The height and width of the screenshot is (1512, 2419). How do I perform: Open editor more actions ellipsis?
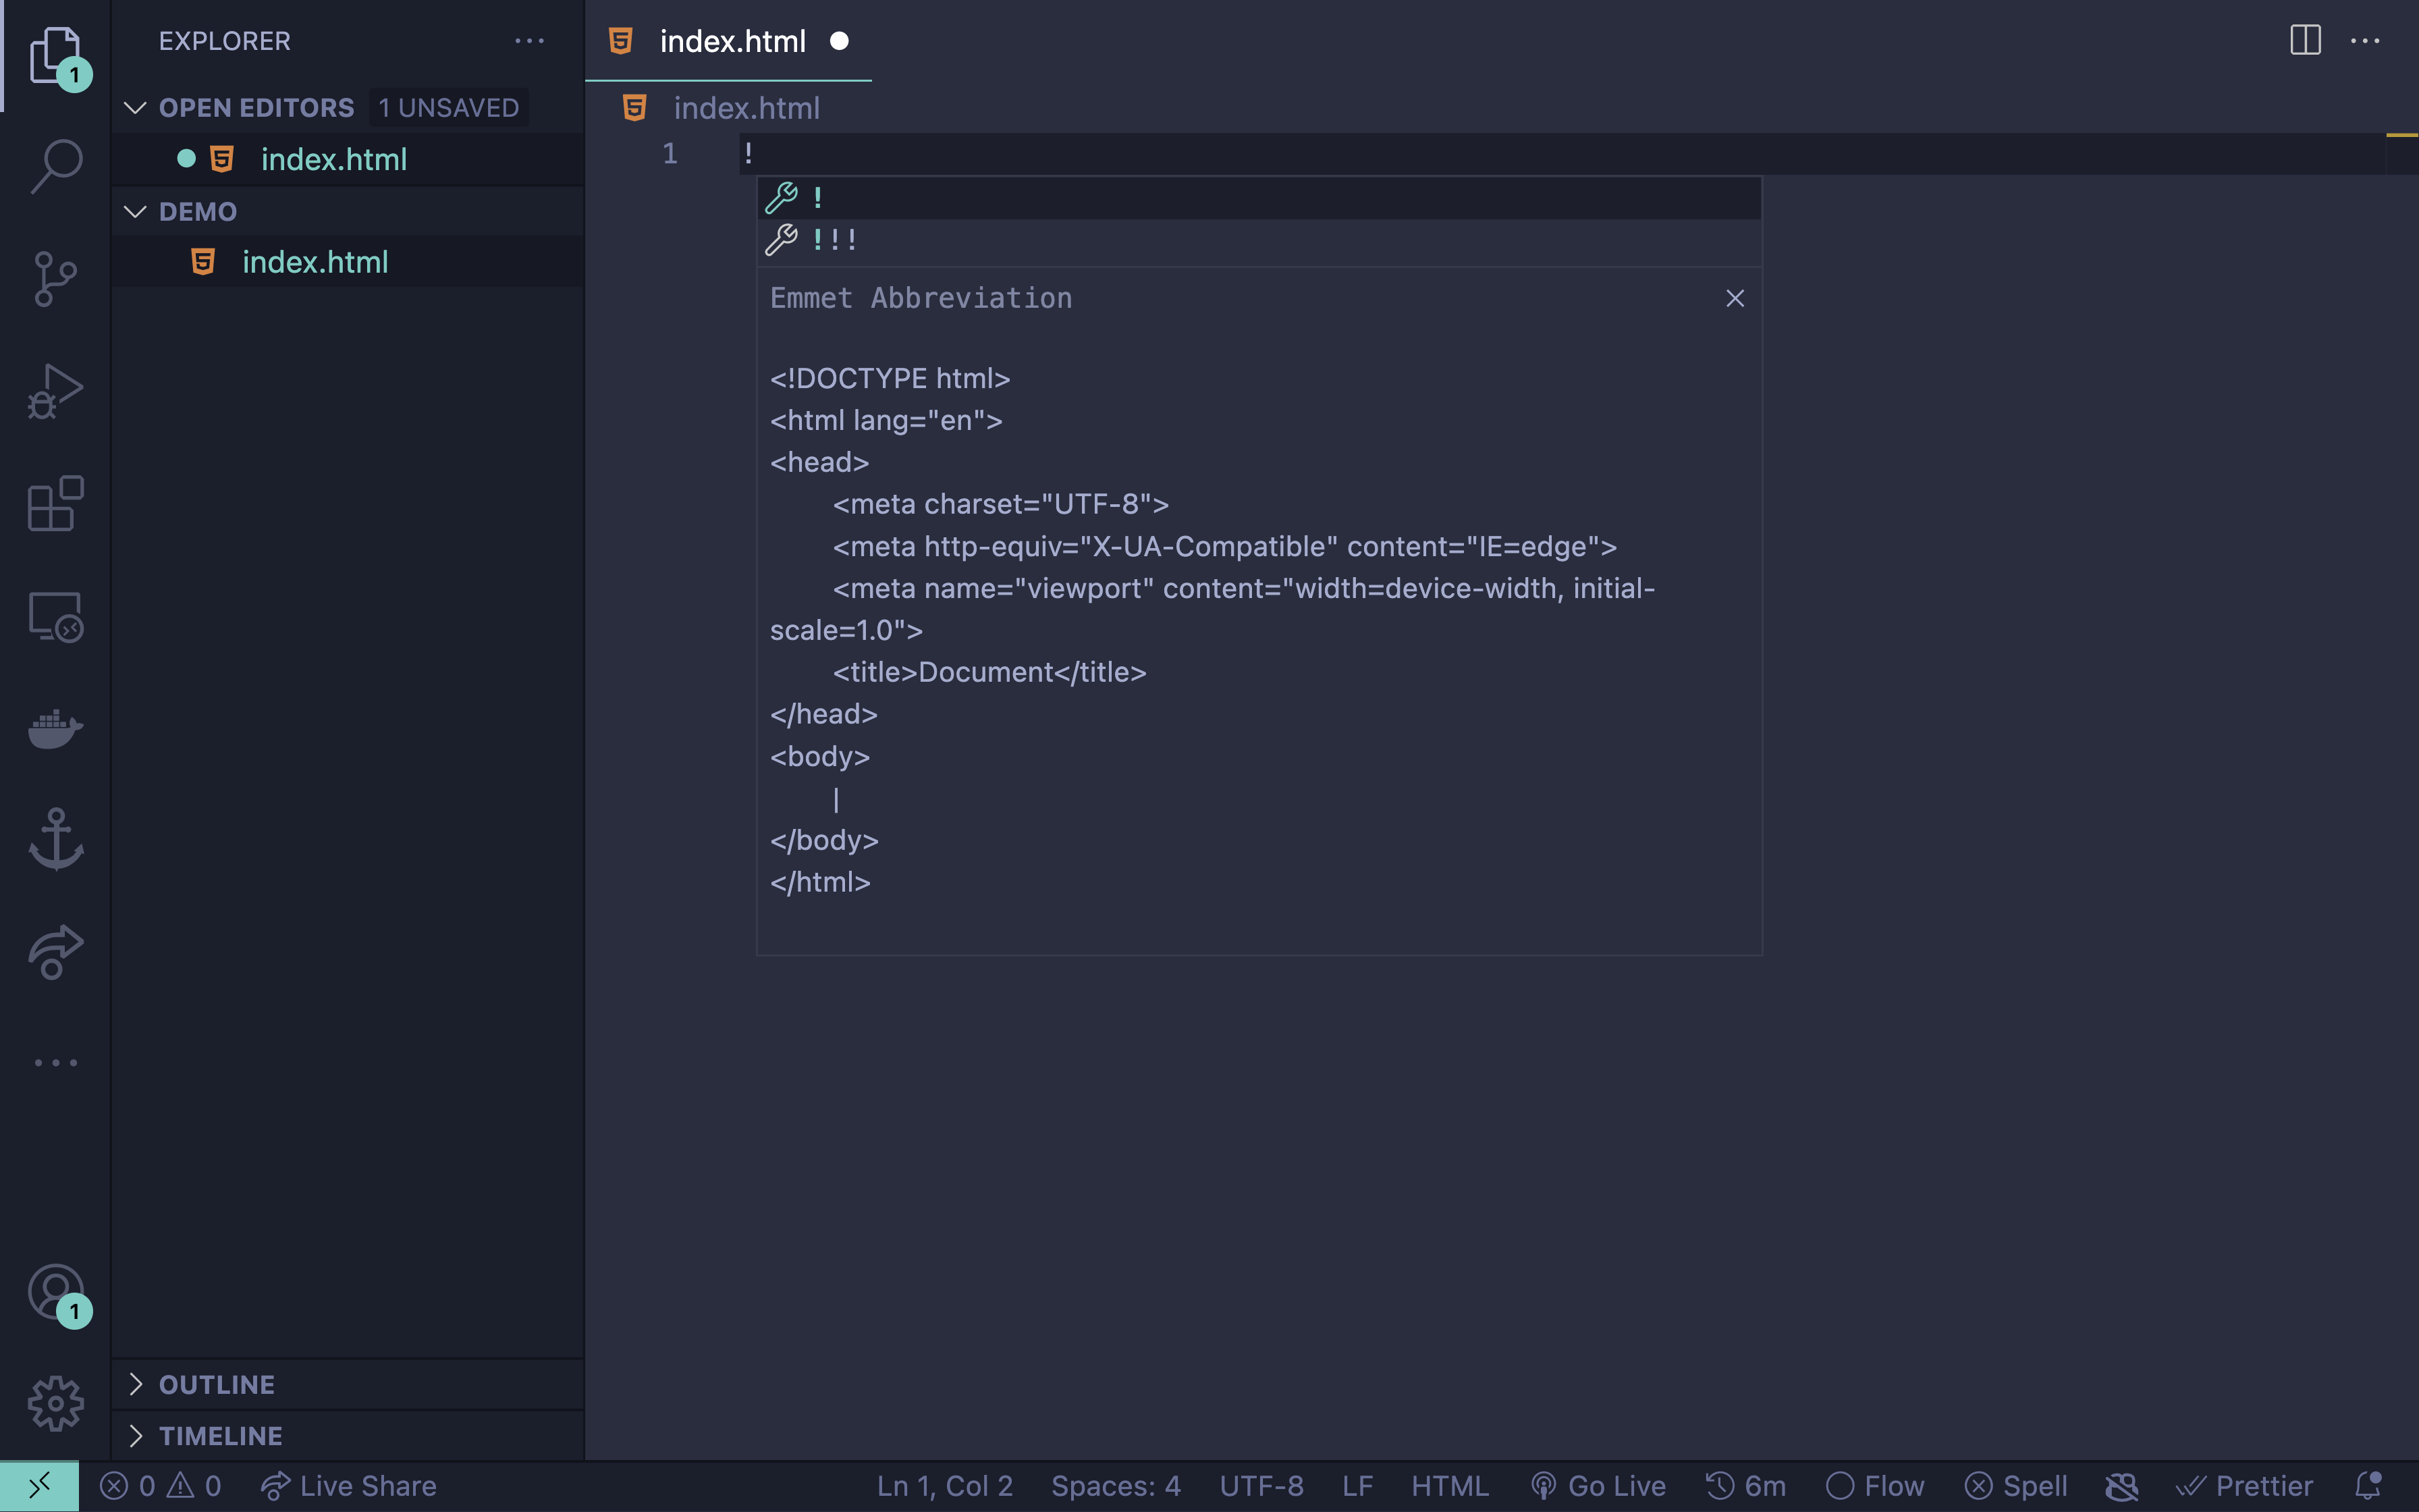coord(2365,41)
